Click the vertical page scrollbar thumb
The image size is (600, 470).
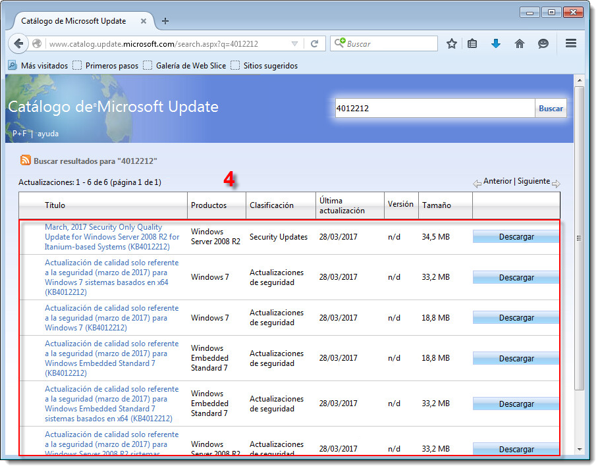pyautogui.click(x=579, y=237)
